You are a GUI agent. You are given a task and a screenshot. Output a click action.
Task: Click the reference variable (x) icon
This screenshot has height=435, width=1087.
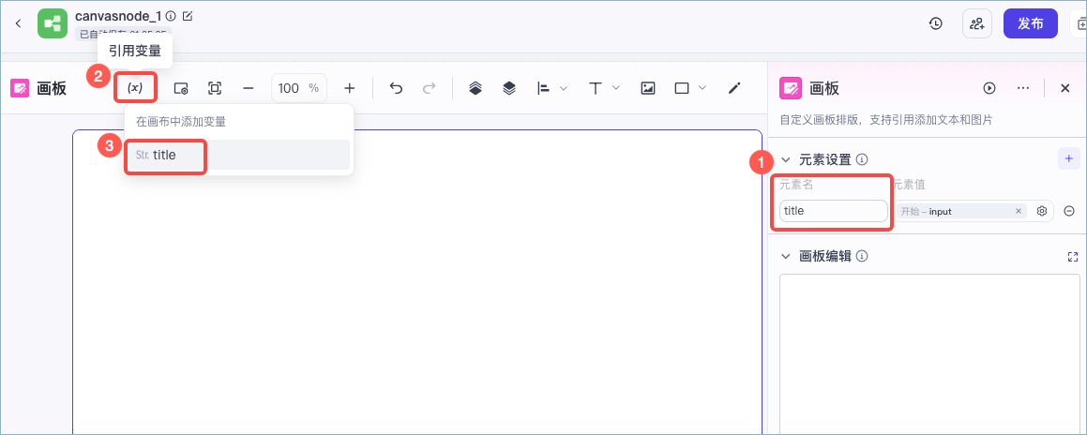point(136,88)
